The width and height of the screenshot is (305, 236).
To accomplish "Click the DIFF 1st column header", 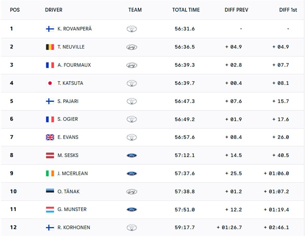I will coord(288,10).
